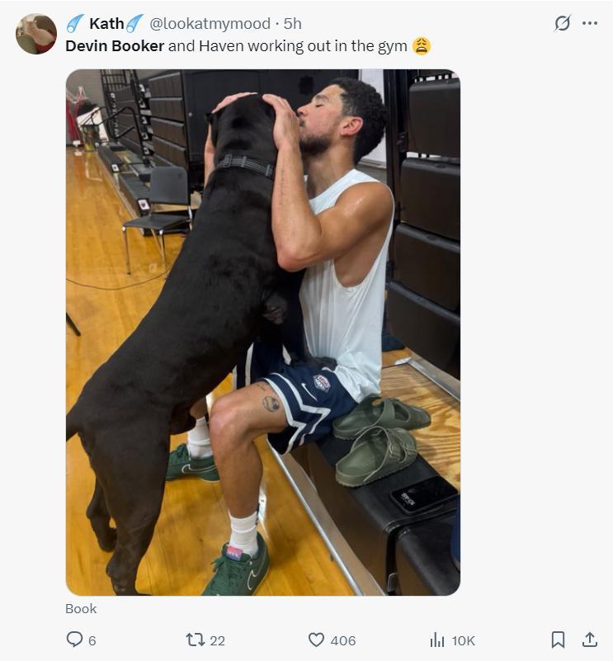The height and width of the screenshot is (661, 613).
Task: Open the three-dot More options menu
Action: click(589, 23)
